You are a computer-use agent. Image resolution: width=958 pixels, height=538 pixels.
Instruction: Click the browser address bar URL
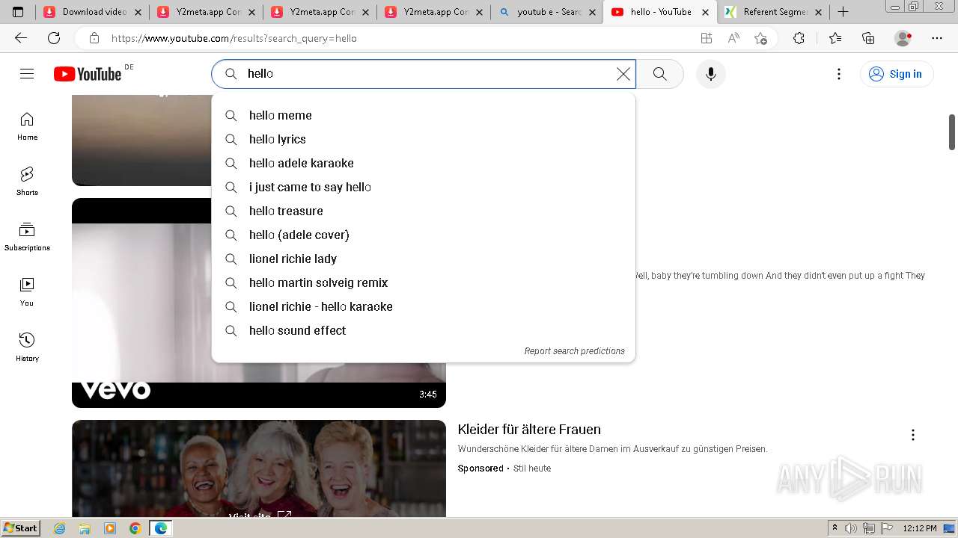click(x=234, y=38)
